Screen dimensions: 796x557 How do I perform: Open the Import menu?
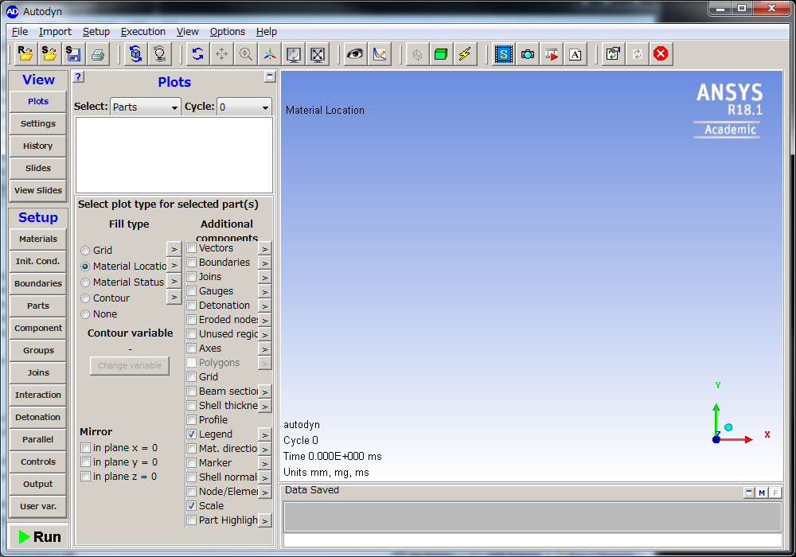pos(55,32)
